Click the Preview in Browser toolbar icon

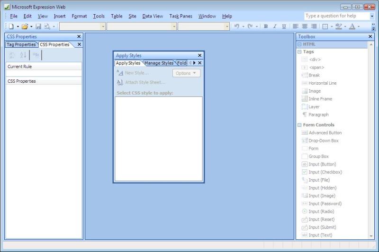(x=47, y=26)
